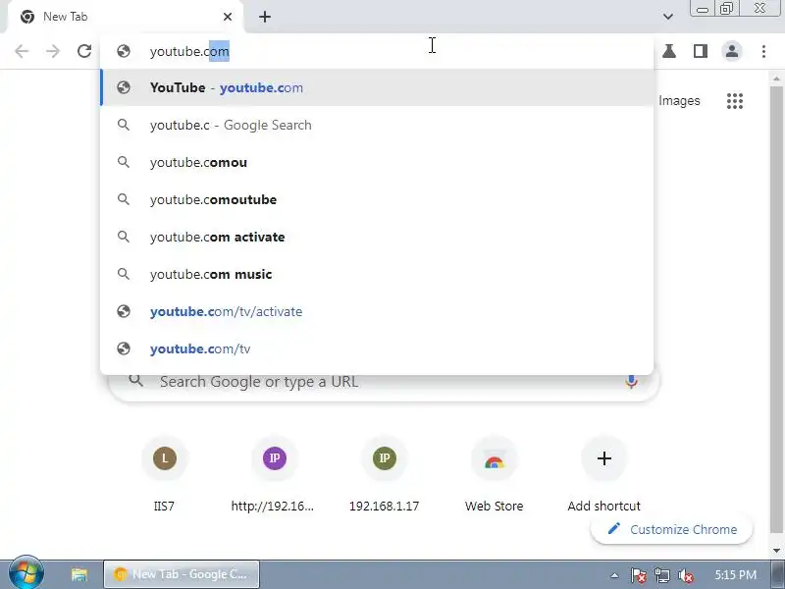Open the profile avatar menu

pyautogui.click(x=732, y=51)
